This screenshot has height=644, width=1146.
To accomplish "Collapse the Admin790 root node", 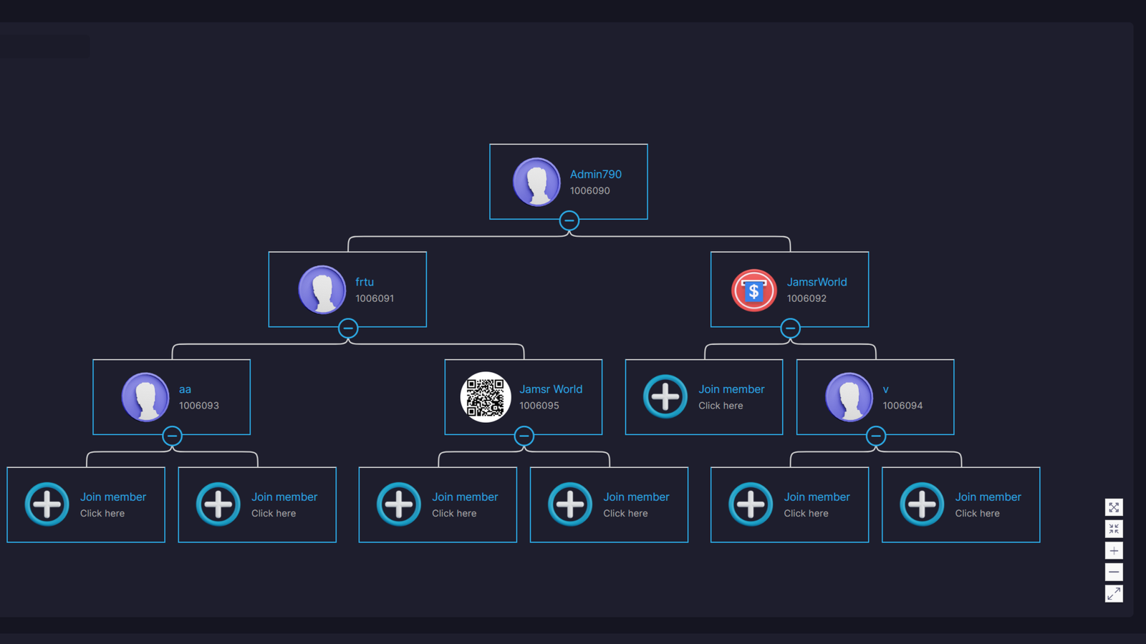I will click(x=569, y=220).
